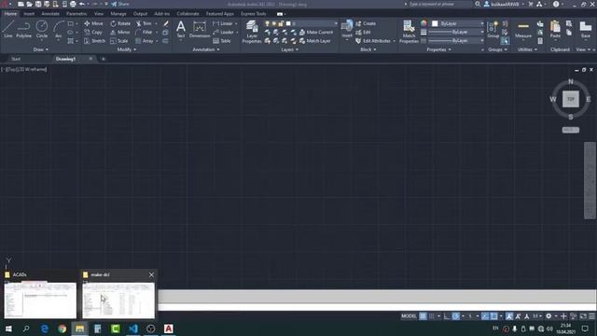Click the MODEL space button

point(409,316)
